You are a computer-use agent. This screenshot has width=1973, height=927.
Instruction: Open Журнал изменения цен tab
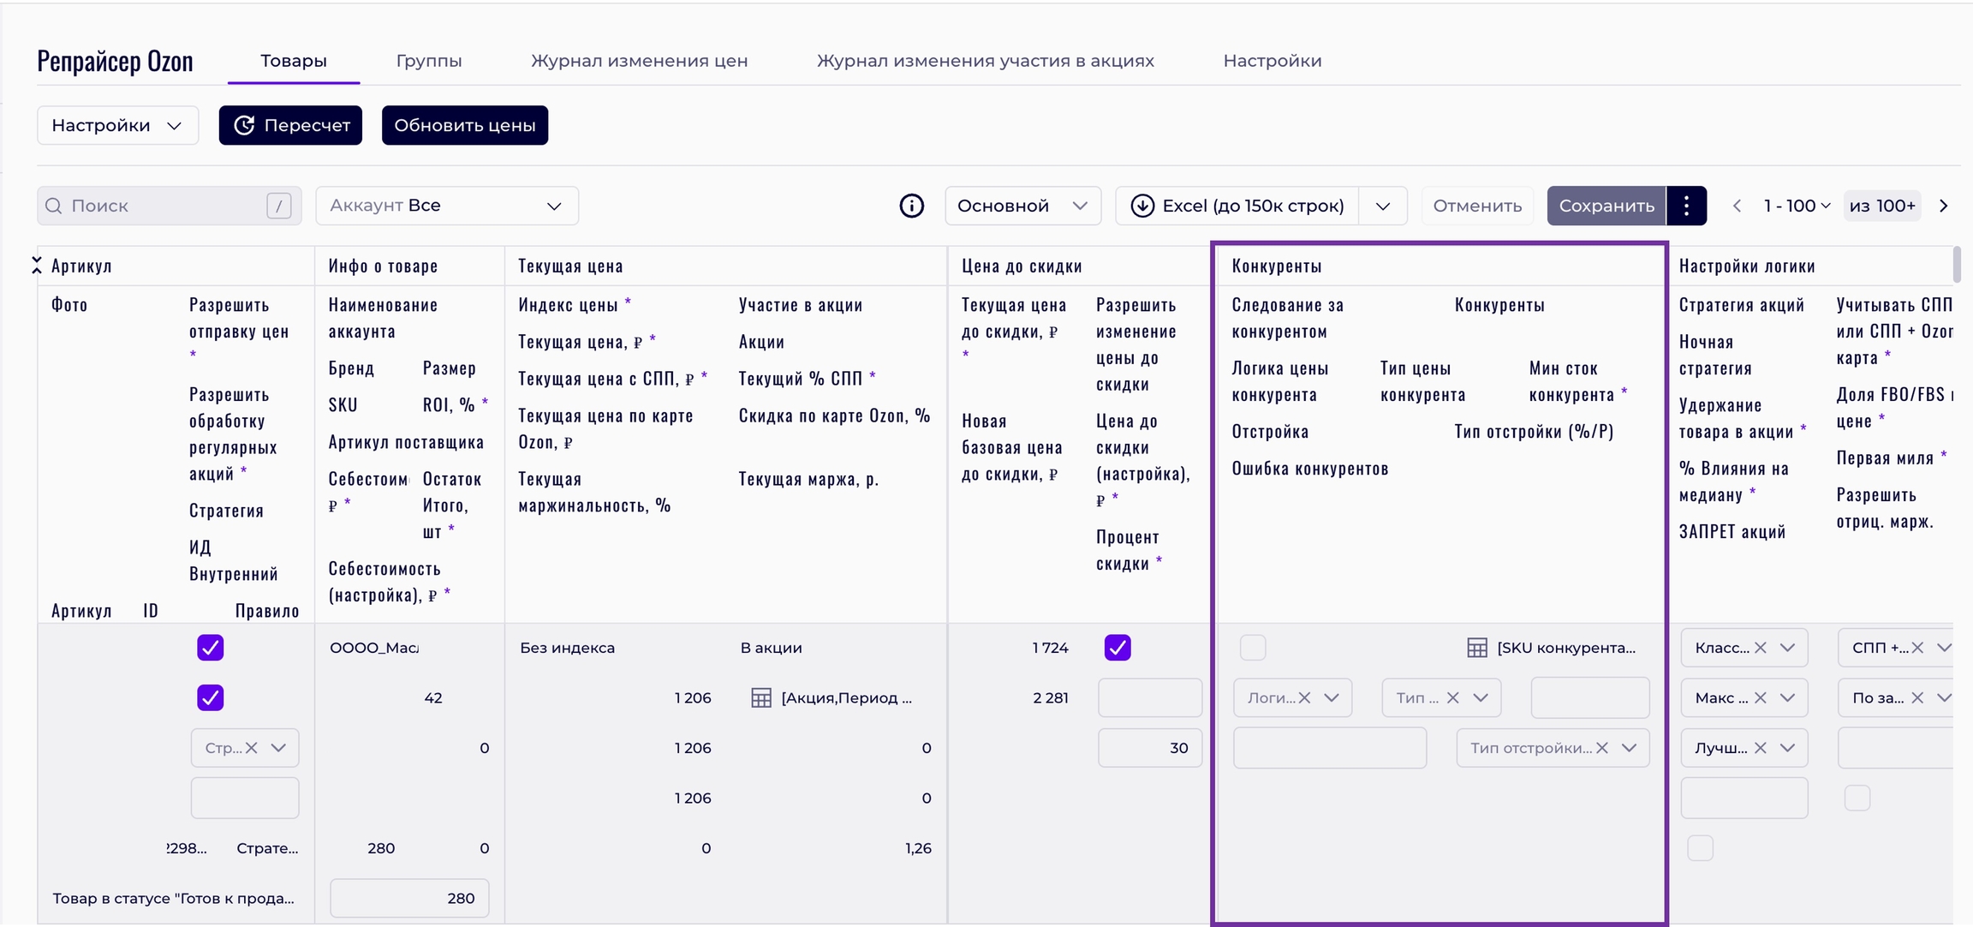(639, 61)
